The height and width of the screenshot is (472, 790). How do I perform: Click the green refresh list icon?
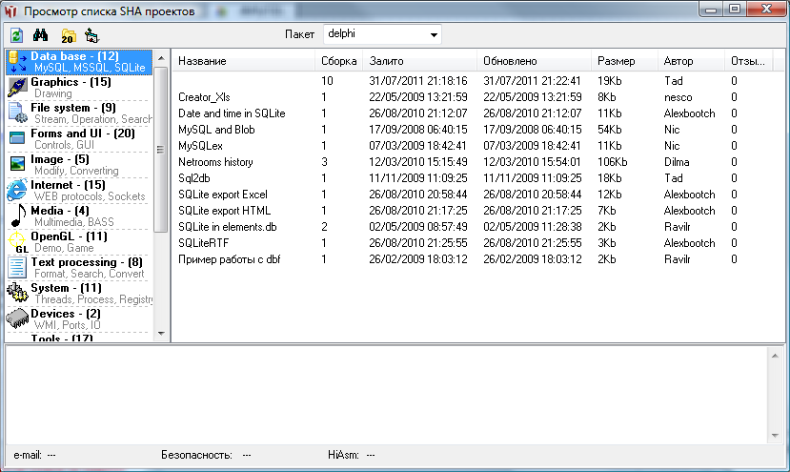click(x=16, y=35)
